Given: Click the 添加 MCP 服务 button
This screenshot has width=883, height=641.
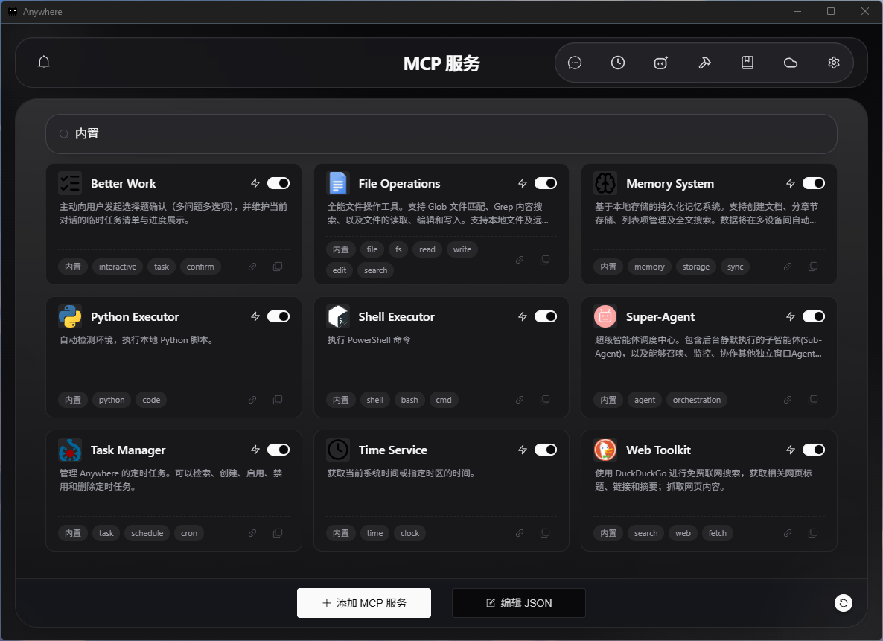Looking at the screenshot, I should 364,603.
